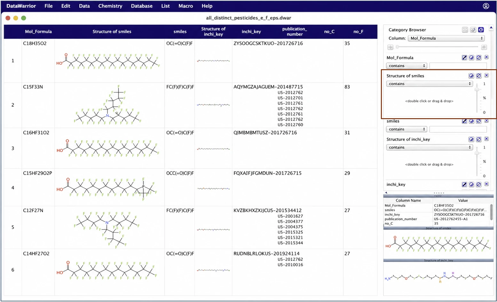Open the user account icon in title bar
This screenshot has width=497, height=302.
tap(486, 6)
